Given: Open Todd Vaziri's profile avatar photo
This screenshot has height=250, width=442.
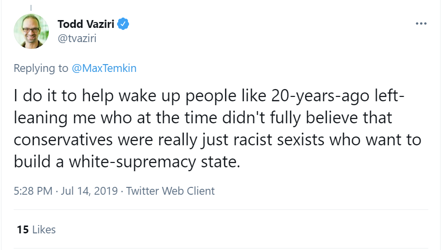Looking at the screenshot, I should click(31, 31).
